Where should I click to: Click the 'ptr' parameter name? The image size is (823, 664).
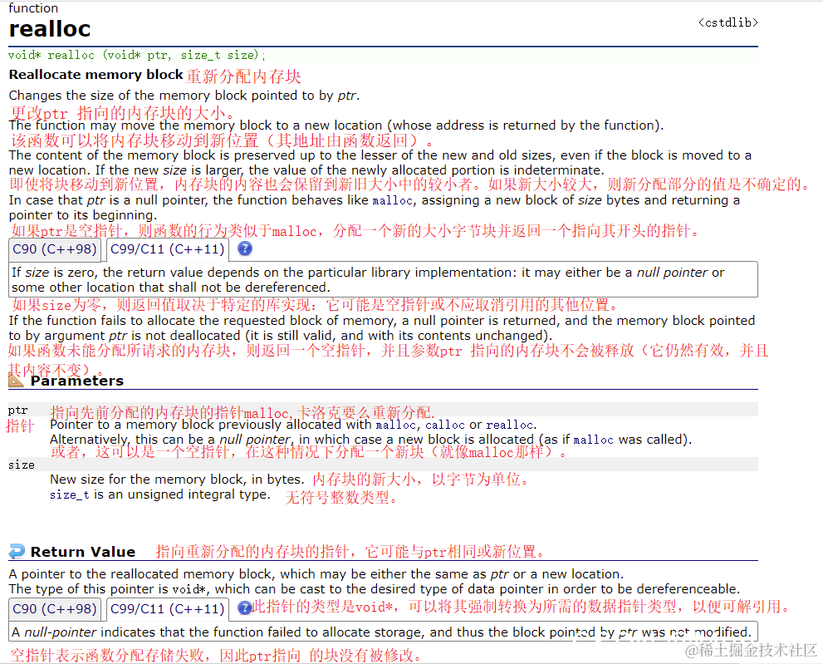click(x=17, y=411)
